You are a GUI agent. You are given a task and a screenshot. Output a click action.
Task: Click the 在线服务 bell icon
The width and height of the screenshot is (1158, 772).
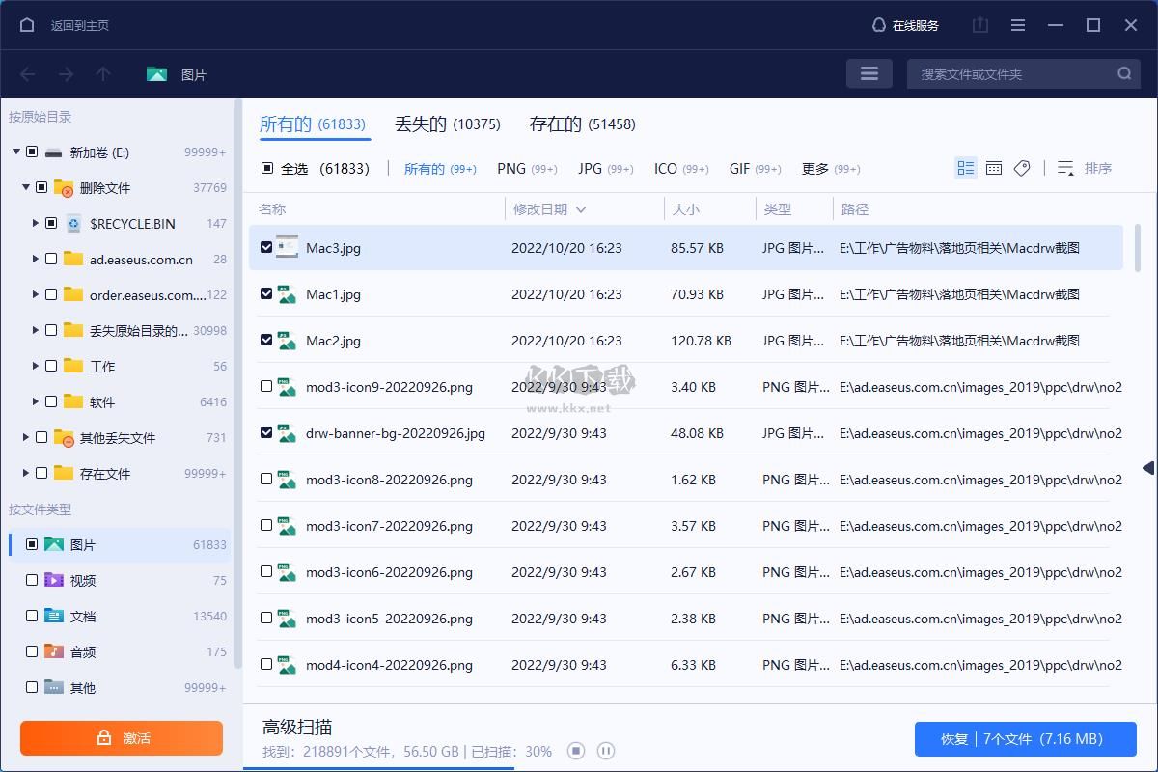(x=878, y=25)
